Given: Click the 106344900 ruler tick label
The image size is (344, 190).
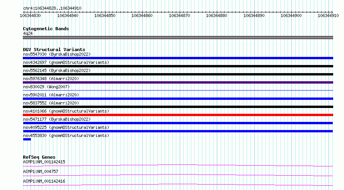Looking at the screenshot, I should pos(291,15).
